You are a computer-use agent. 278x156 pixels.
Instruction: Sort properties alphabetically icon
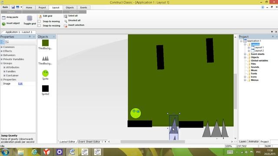click(7, 42)
